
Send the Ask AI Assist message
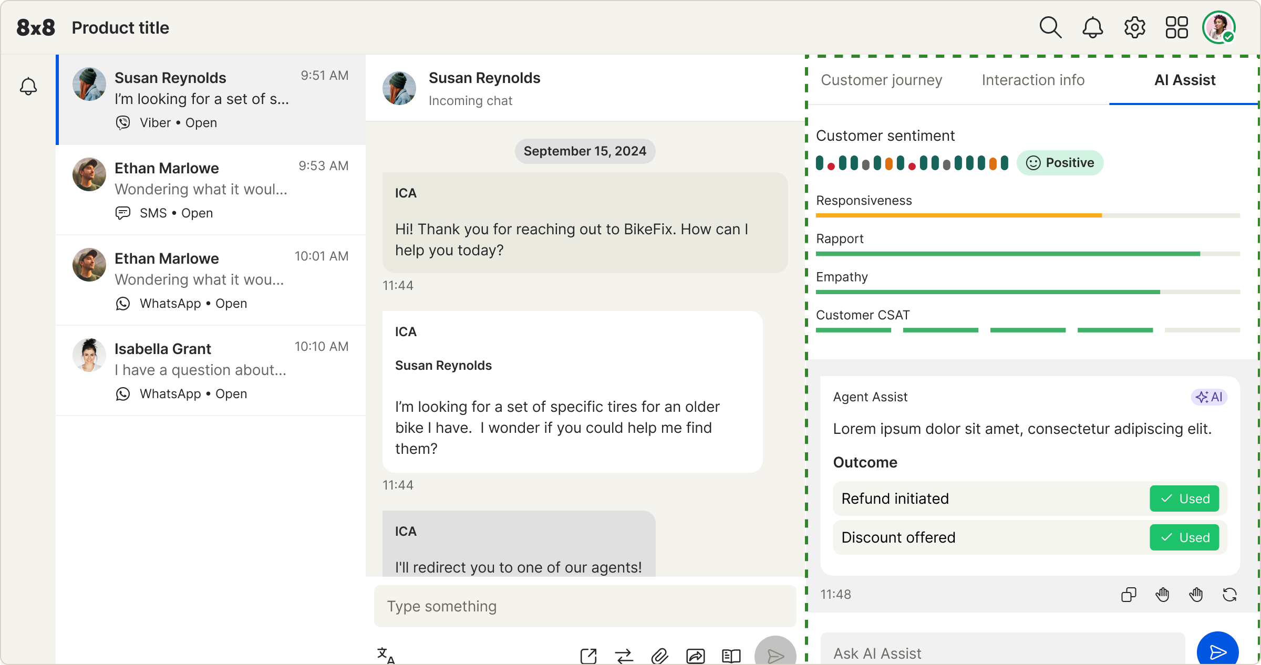1217,651
